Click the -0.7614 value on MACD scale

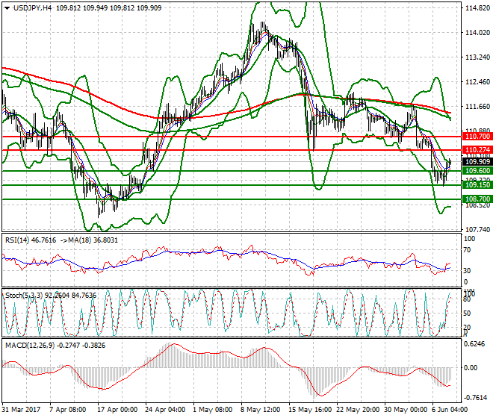(475, 397)
